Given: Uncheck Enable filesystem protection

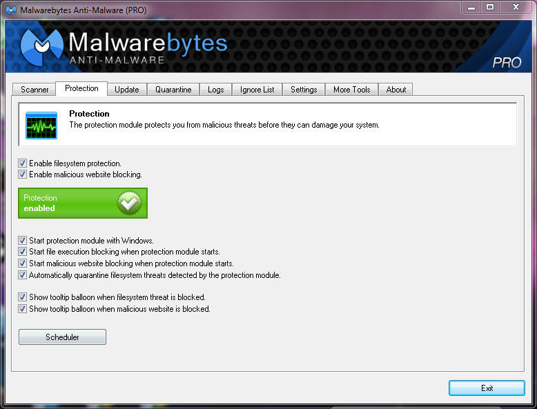Looking at the screenshot, I should tap(22, 163).
